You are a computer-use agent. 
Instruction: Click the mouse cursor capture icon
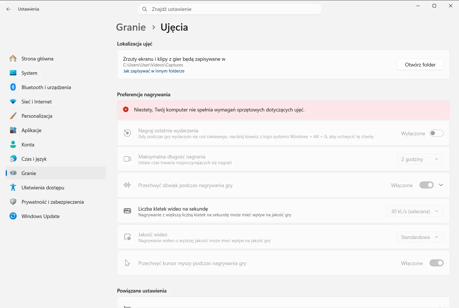tap(127, 263)
